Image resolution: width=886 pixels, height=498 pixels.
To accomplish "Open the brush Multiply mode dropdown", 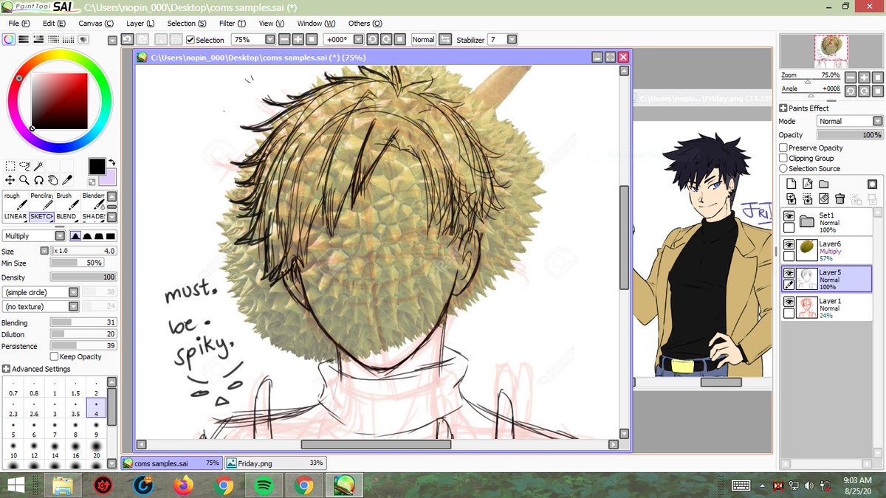I will click(x=60, y=236).
